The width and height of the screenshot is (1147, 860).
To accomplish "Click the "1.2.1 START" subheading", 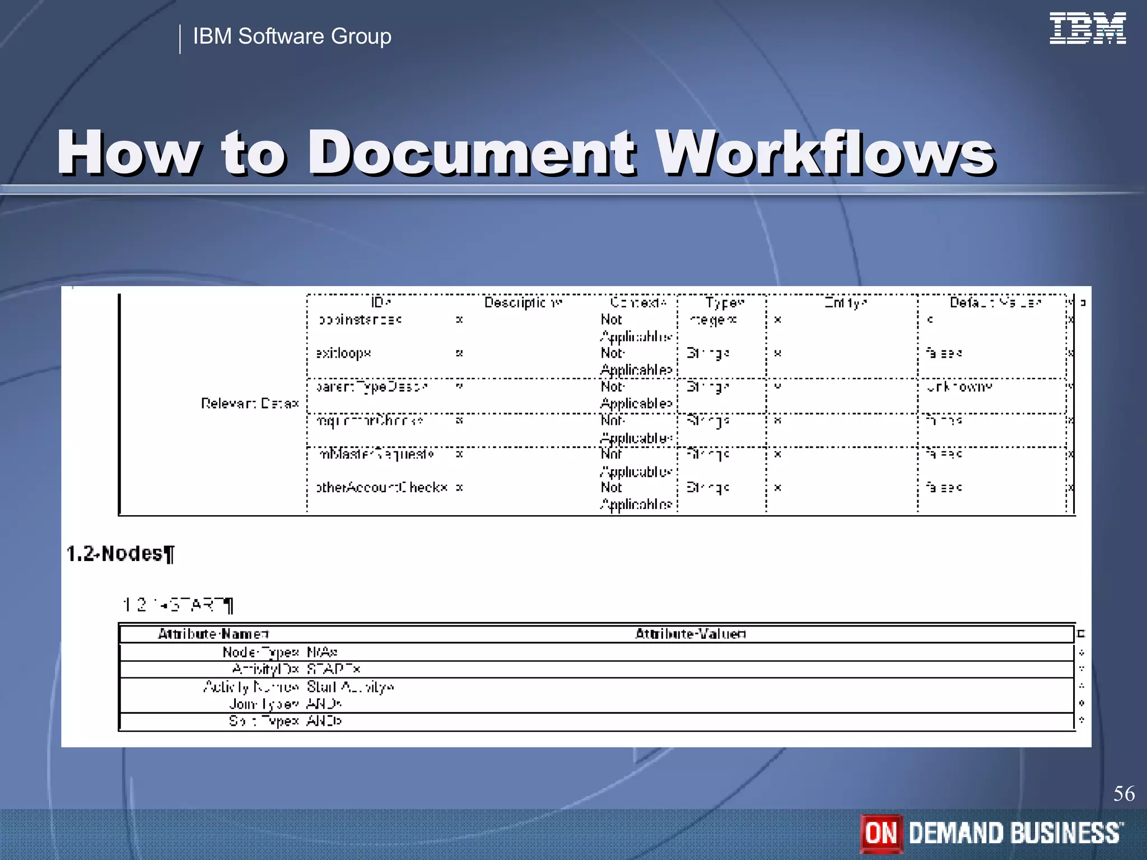I will click(x=178, y=605).
